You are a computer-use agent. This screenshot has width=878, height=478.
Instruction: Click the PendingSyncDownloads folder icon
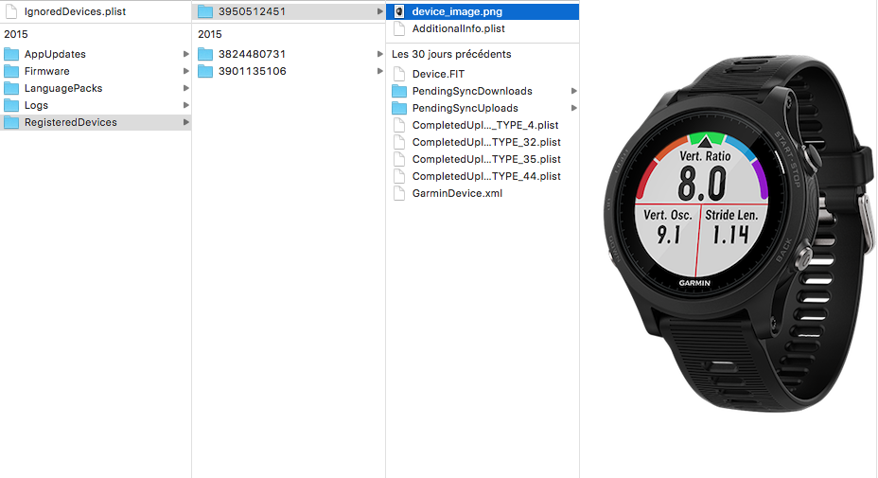[399, 91]
